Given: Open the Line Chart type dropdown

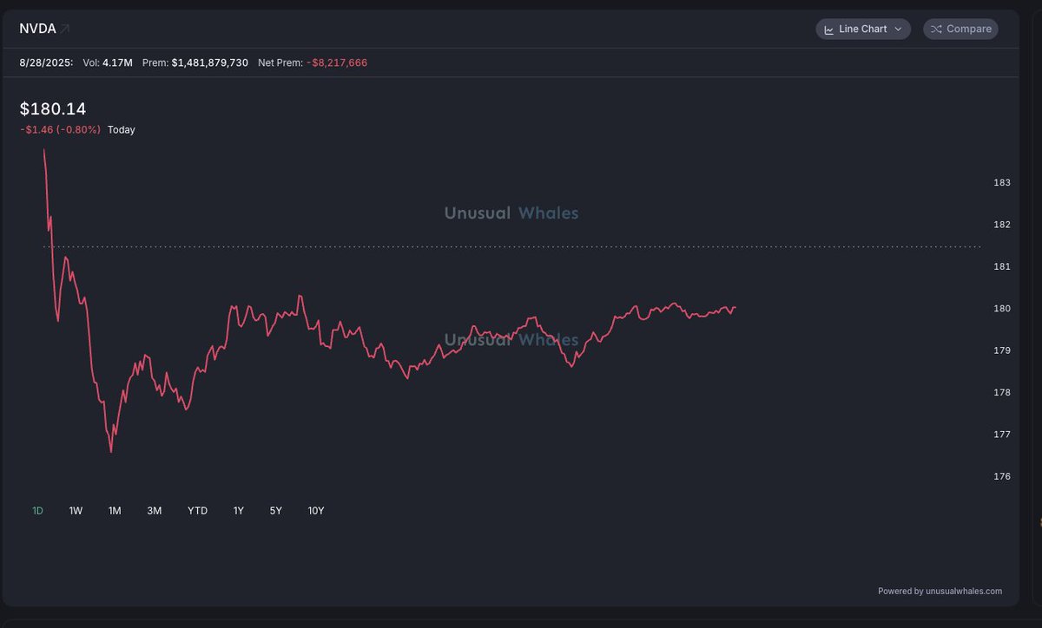Looking at the screenshot, I should [863, 29].
